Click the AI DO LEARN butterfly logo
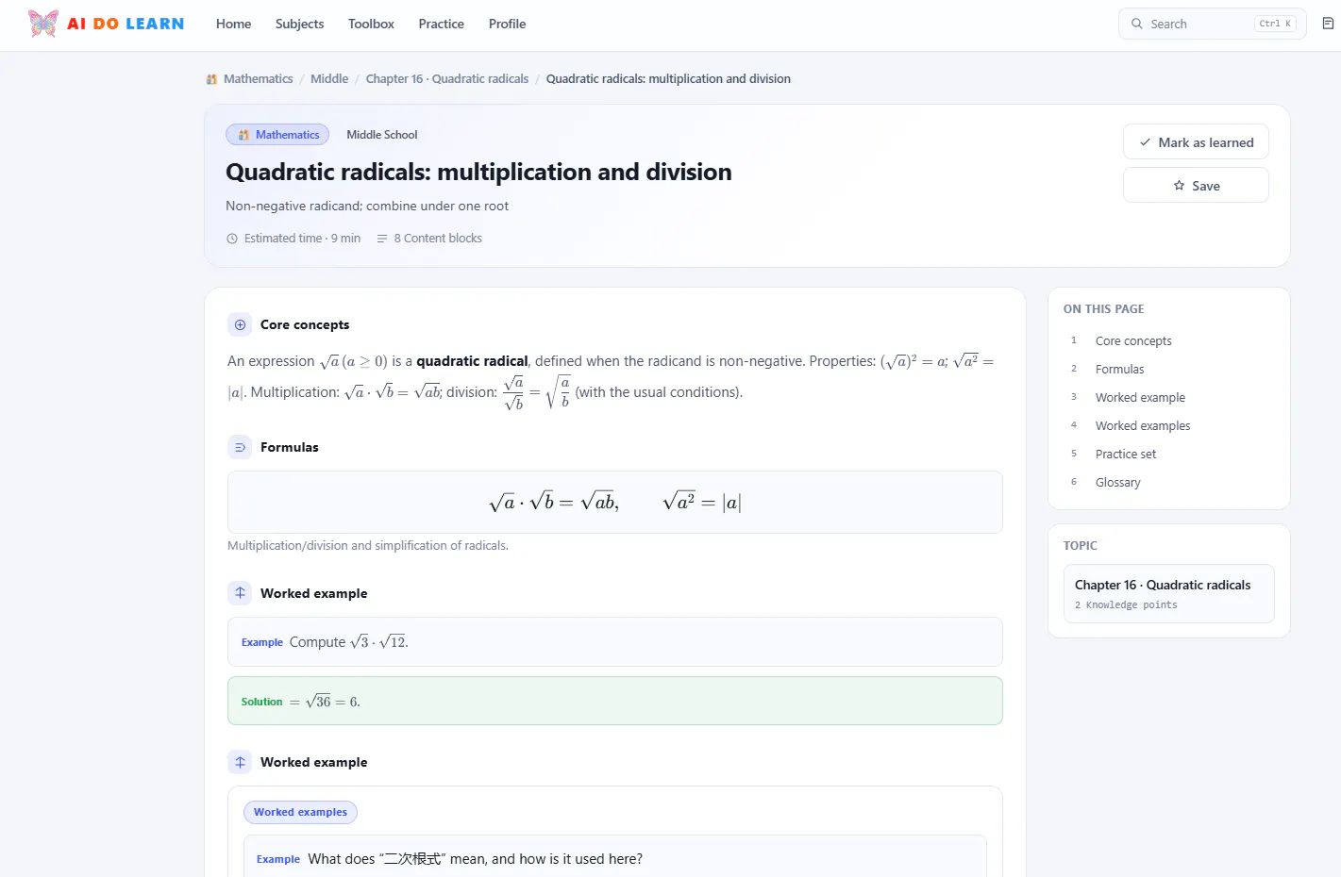This screenshot has width=1341, height=877. coord(43,24)
